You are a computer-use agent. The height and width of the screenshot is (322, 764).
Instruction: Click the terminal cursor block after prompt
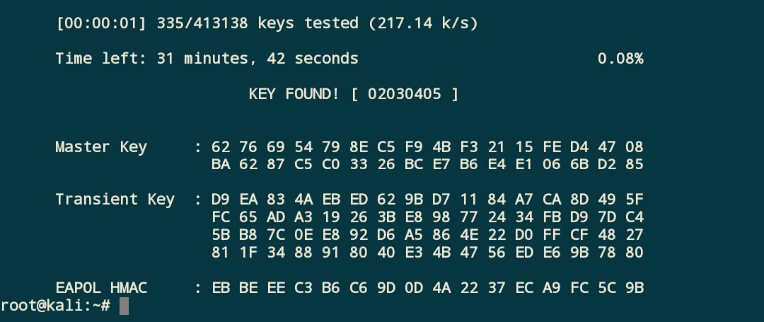125,306
